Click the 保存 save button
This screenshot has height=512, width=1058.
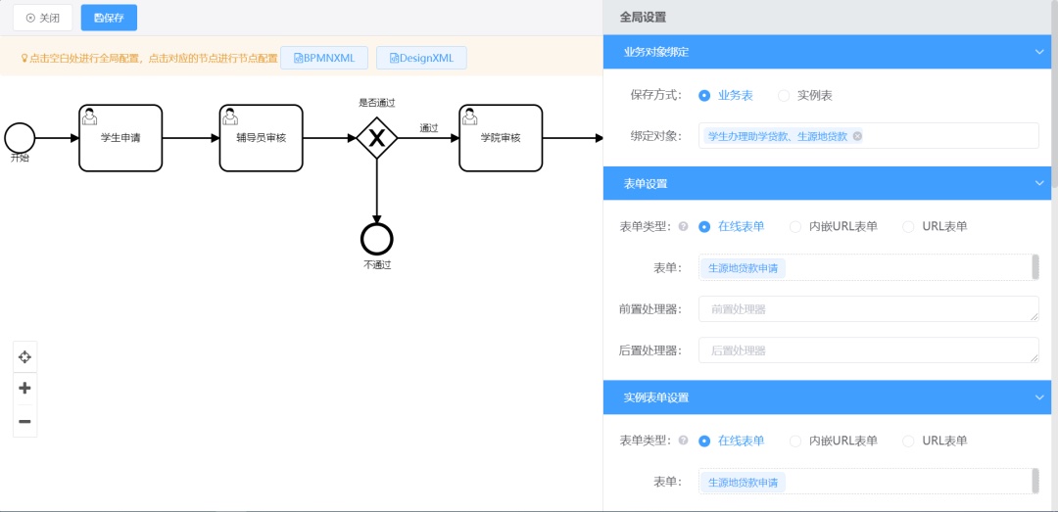[x=109, y=18]
